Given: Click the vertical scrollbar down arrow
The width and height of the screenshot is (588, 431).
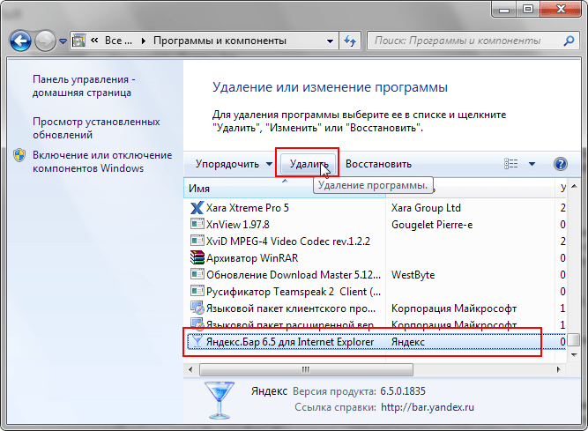Looking at the screenshot, I should click(574, 354).
